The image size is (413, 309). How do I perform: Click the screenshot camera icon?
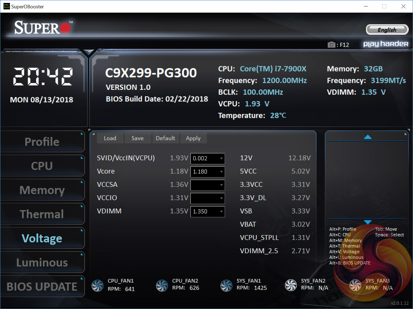(332, 45)
